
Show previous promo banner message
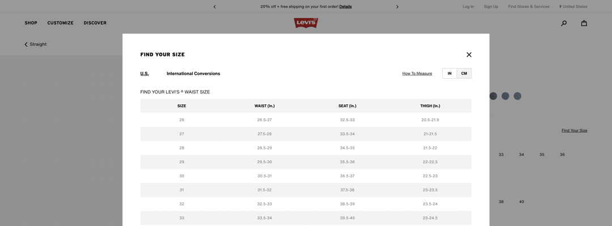pos(215,7)
